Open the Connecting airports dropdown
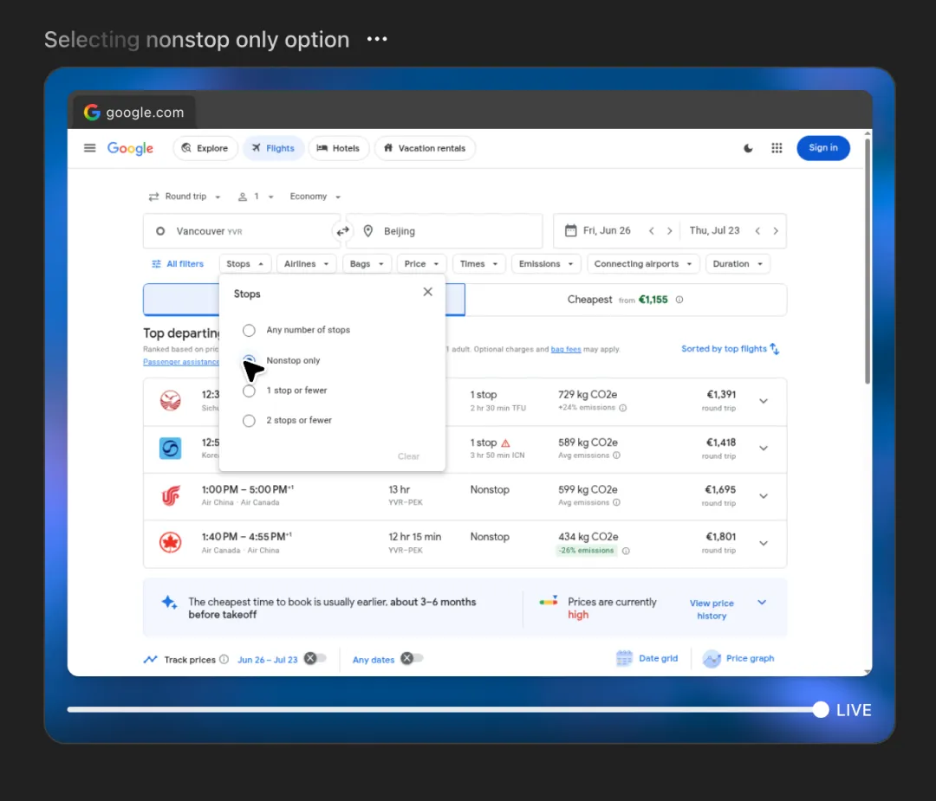This screenshot has height=801, width=936. pyautogui.click(x=643, y=263)
